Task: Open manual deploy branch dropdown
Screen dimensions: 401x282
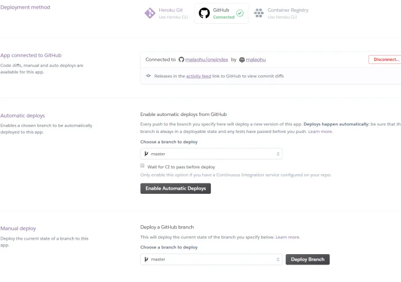Action: [x=211, y=259]
